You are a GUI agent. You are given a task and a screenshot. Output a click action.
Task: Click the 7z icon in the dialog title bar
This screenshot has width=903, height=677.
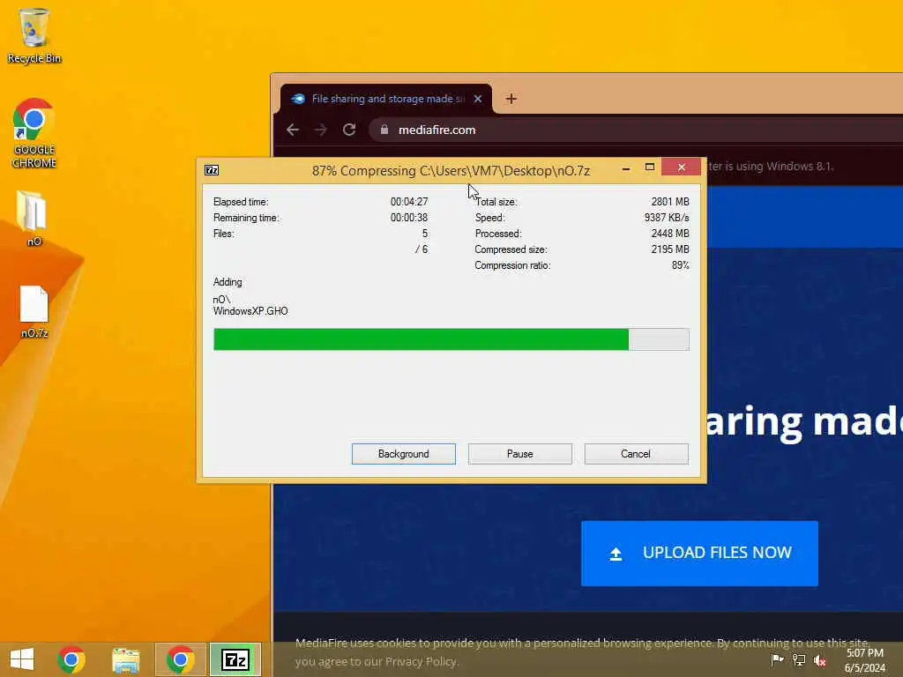point(212,170)
